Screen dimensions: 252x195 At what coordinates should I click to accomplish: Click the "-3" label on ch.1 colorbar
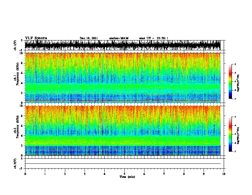click(235, 64)
